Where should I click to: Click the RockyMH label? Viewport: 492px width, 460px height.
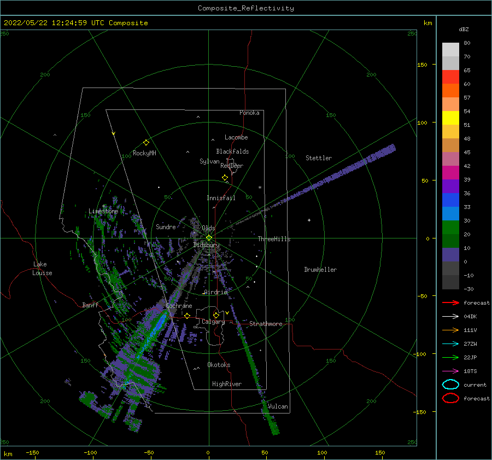tap(144, 153)
